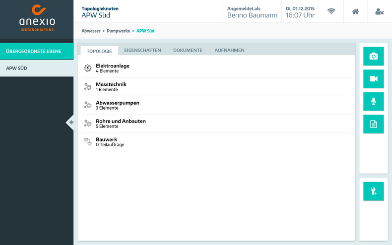Viewport: 392px width, 245px height.
Task: Go to home screen via house icon
Action: [x=355, y=11]
